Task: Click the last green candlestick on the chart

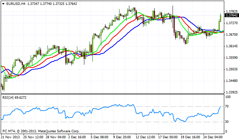Action: (221, 18)
